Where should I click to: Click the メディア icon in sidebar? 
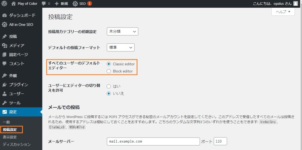(4, 46)
